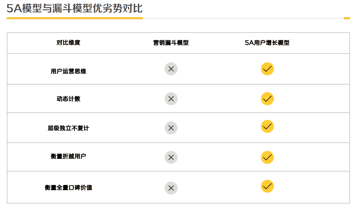
Task: Click the 用户运营思维 row label
Action: pyautogui.click(x=68, y=72)
